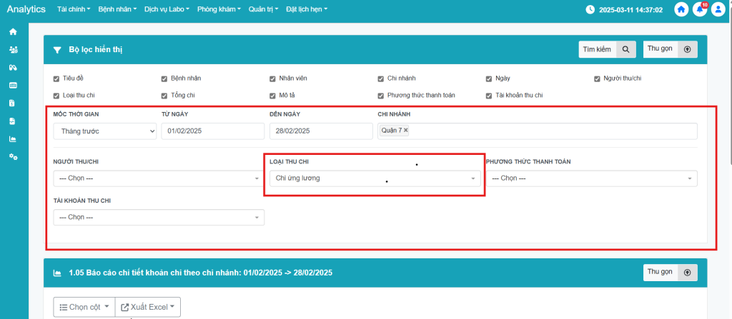The width and height of the screenshot is (732, 319).
Task: Click the invoice dollar icon in sidebar
Action: point(13,103)
